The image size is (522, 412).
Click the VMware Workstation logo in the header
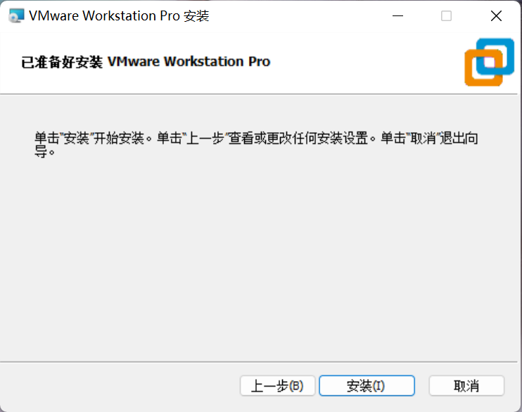click(490, 62)
